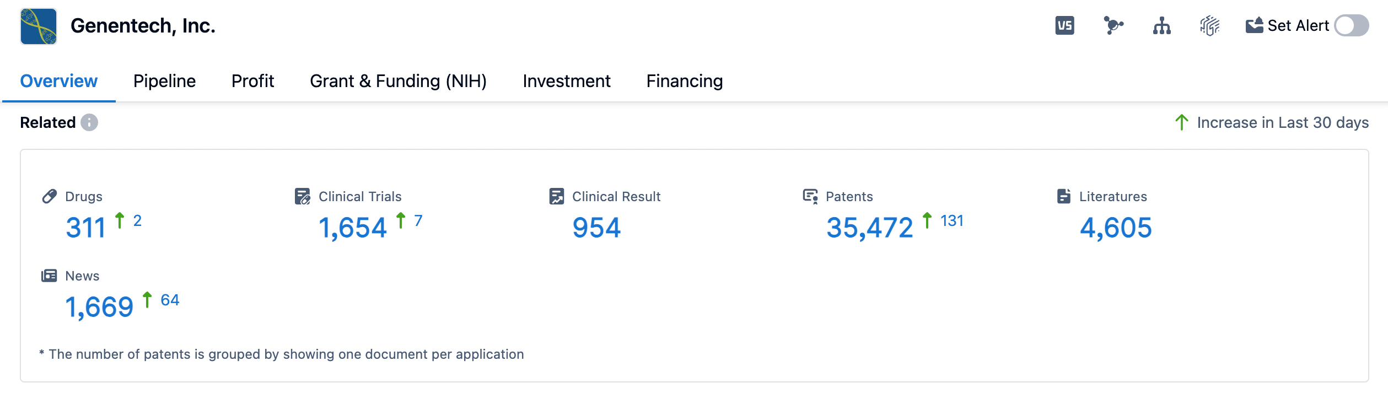Open the Profit tab

pyautogui.click(x=252, y=81)
